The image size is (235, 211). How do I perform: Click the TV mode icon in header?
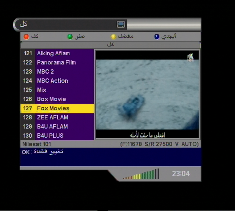click(x=121, y=25)
